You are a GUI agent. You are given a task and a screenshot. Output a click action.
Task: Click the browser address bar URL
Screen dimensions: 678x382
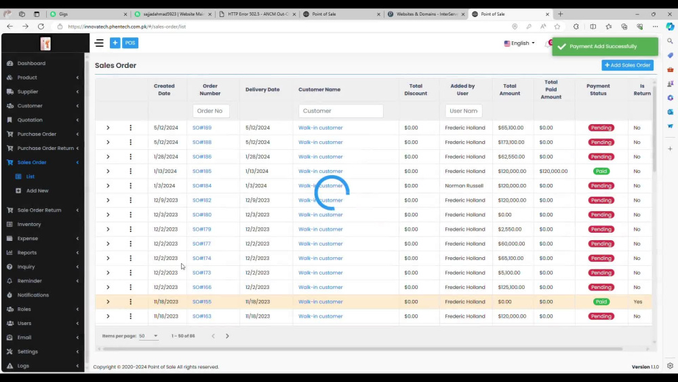[x=127, y=26]
